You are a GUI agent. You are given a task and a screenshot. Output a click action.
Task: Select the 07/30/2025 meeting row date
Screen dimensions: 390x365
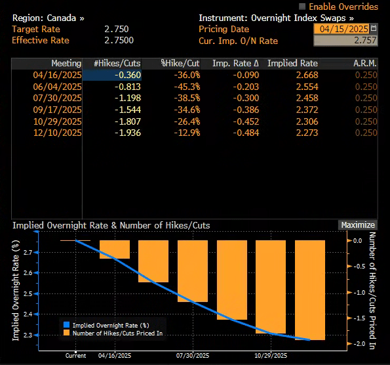tap(57, 98)
